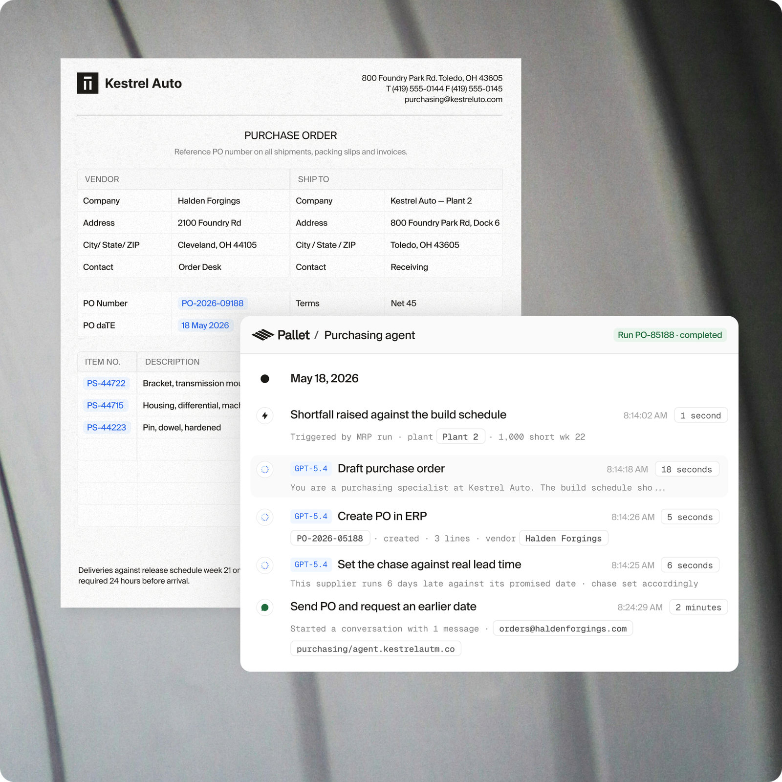The height and width of the screenshot is (782, 782).
Task: Click the 1 second duration badge
Action: 701,415
